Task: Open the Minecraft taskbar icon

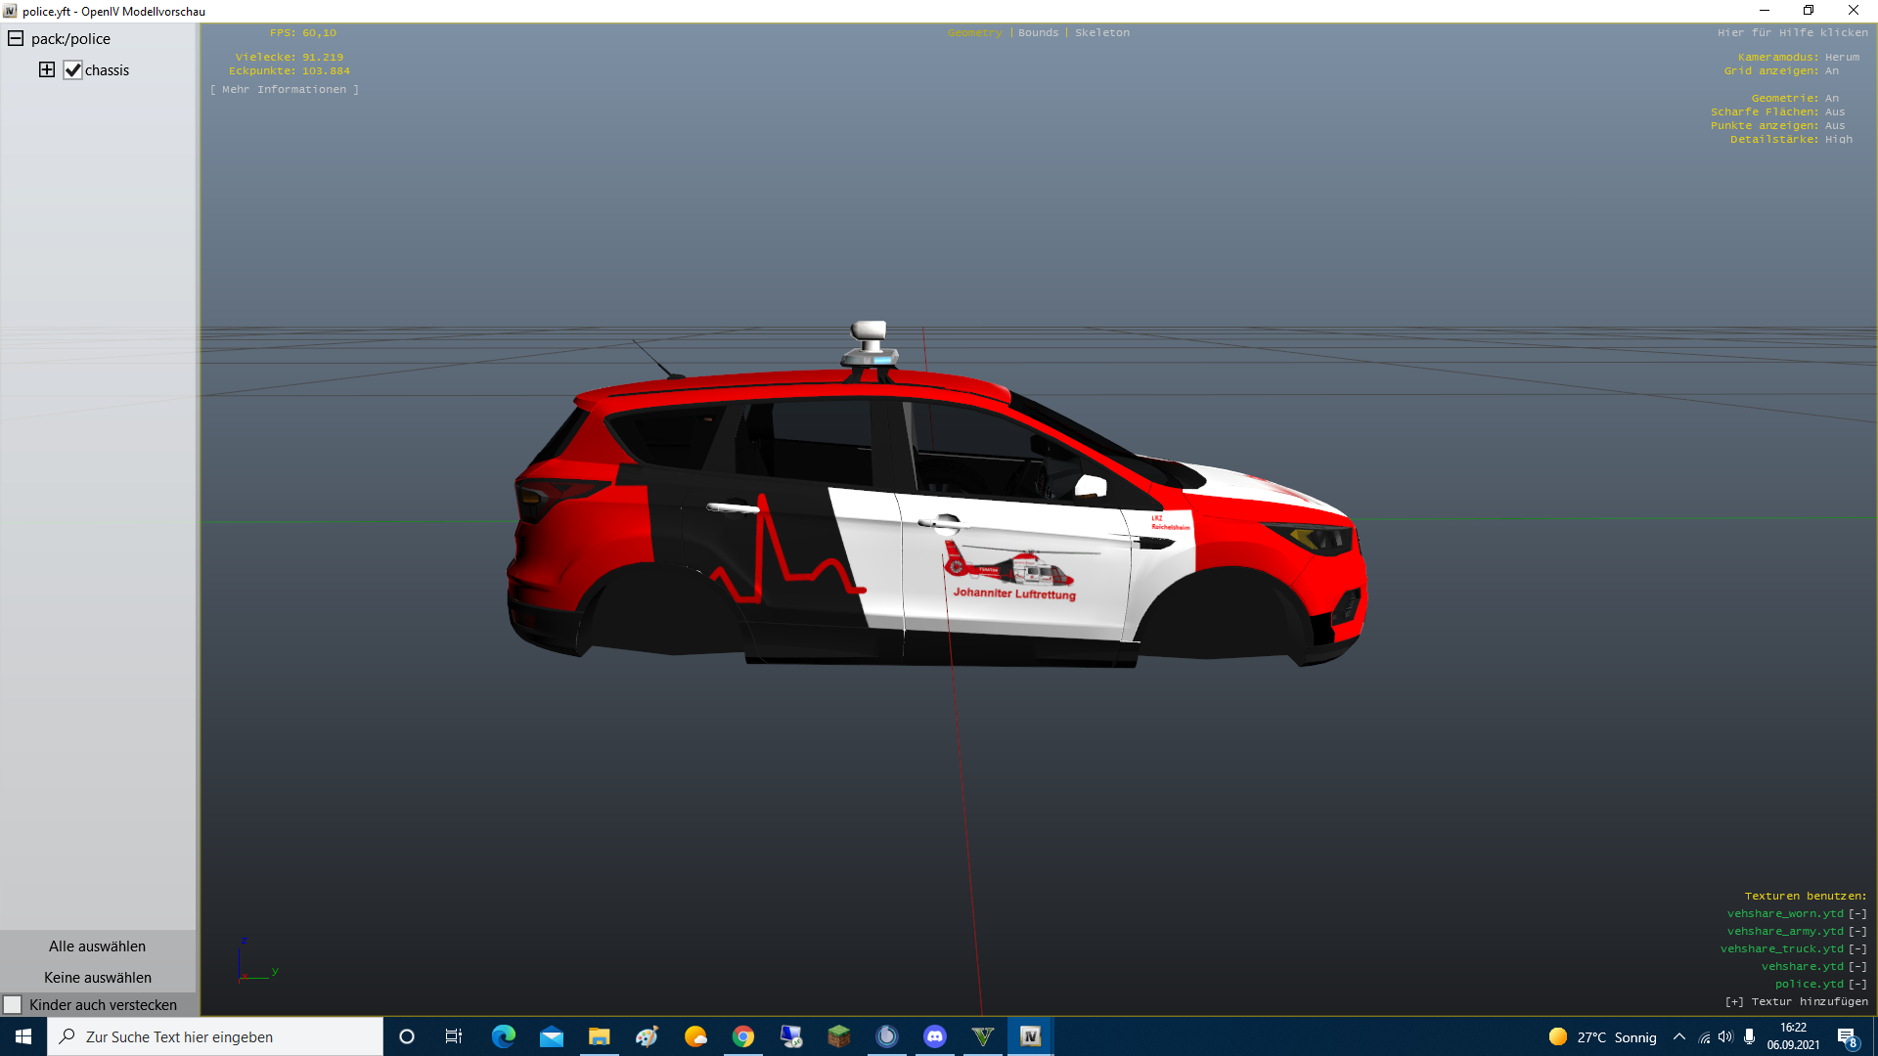Action: (x=839, y=1036)
